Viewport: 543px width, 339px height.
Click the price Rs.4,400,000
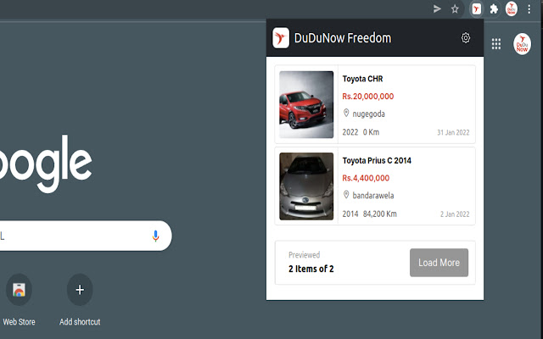click(366, 178)
